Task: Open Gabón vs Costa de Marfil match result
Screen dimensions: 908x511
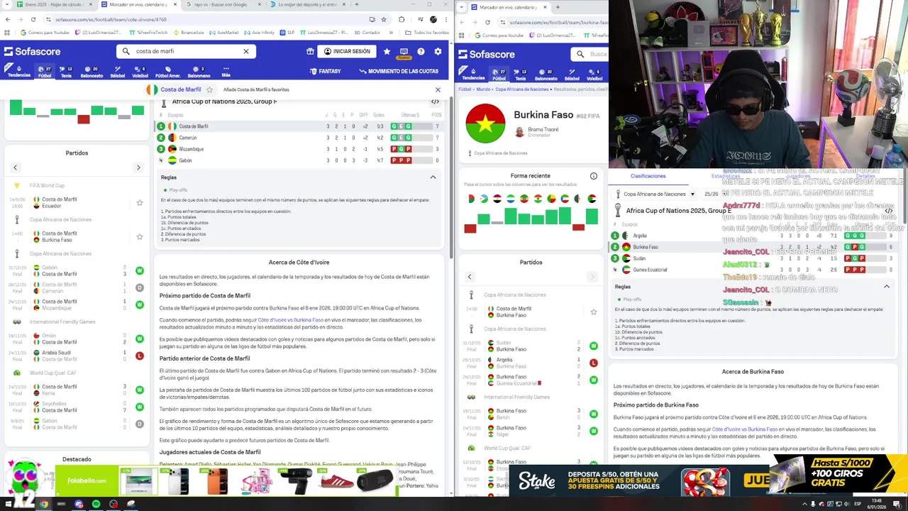Action: pos(77,270)
